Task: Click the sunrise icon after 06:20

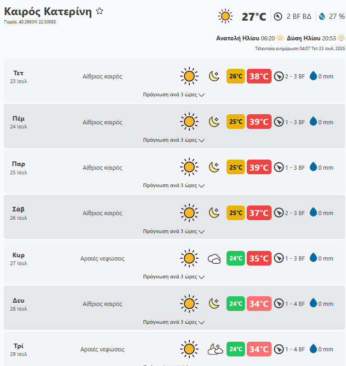Action: 280,38
